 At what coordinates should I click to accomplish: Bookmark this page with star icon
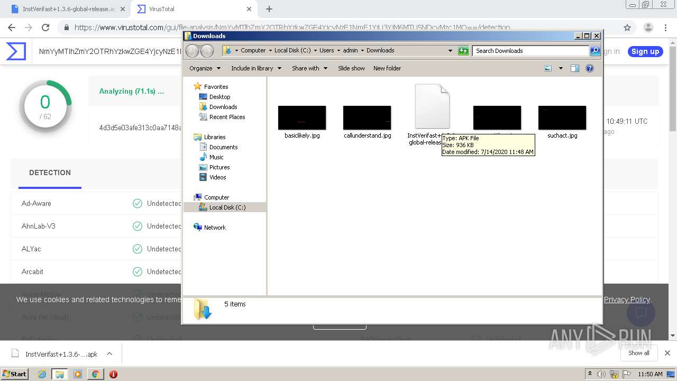pos(627,28)
